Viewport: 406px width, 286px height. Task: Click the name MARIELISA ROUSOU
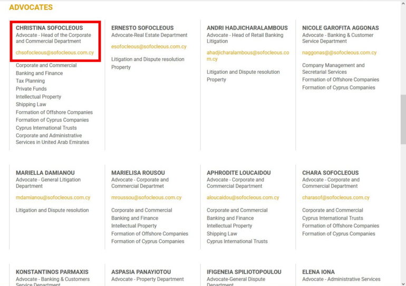(138, 173)
